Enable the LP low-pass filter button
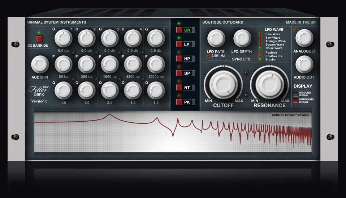 coord(180,44)
